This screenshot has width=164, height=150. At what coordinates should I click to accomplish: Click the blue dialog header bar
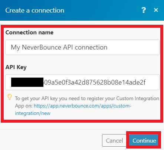click(82, 10)
